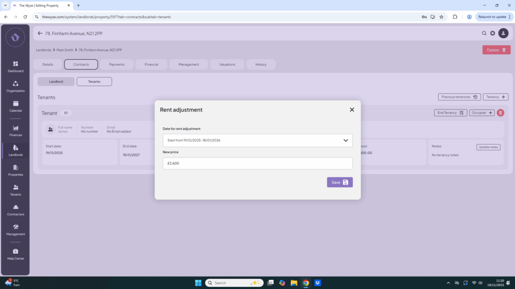Open Help Center from sidebar

(x=15, y=253)
